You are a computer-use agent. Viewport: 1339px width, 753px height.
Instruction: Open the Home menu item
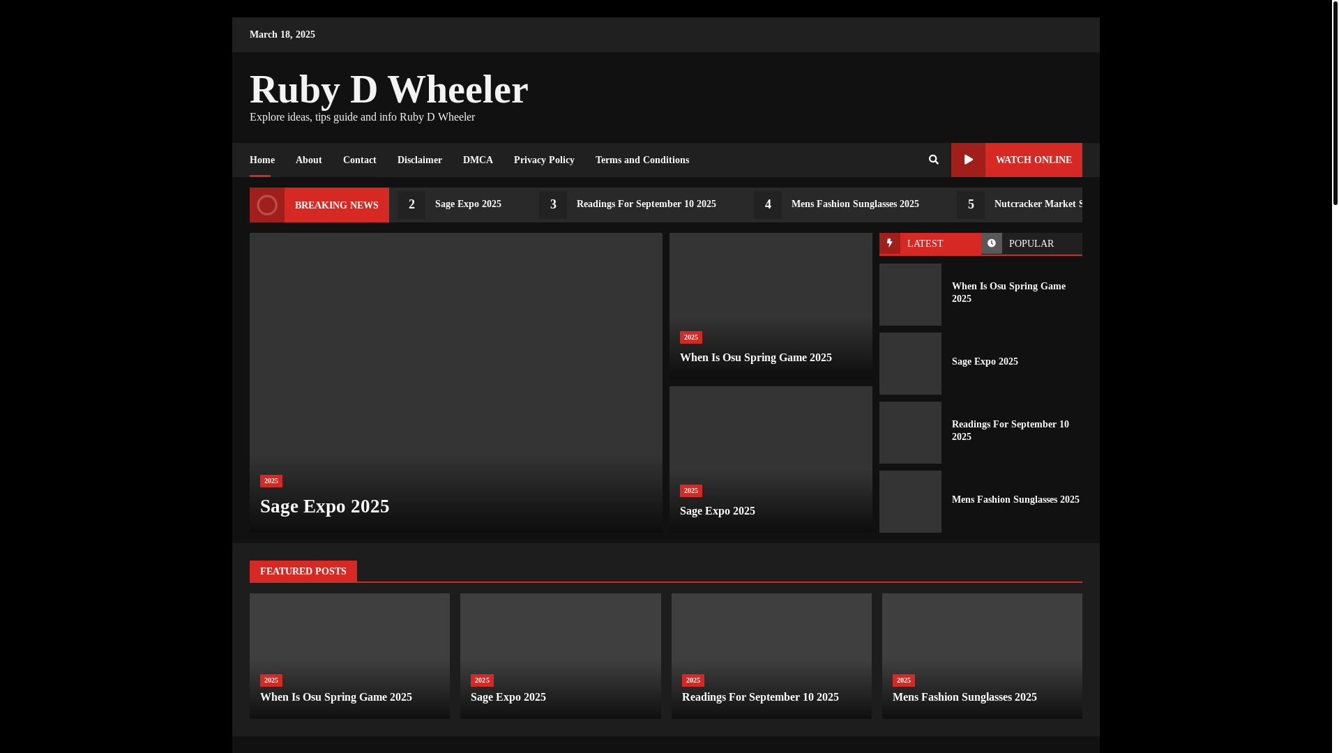(x=262, y=160)
